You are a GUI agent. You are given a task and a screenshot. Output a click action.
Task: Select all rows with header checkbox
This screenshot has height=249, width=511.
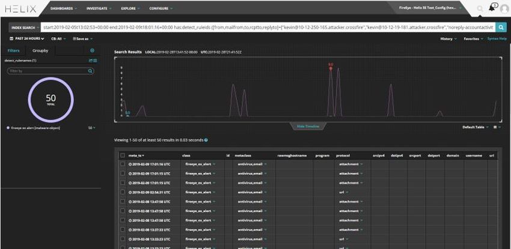click(122, 155)
